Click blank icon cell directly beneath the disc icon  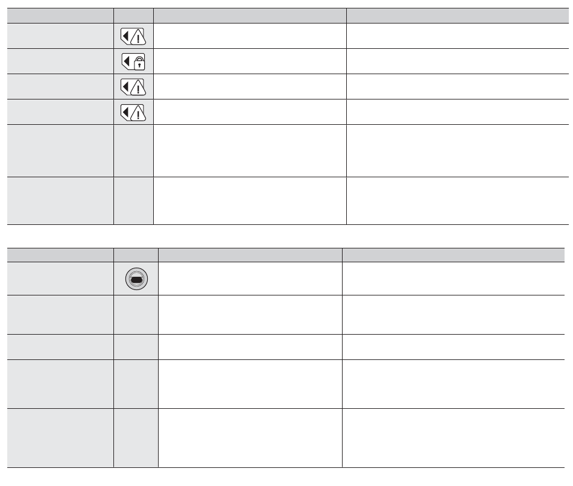coord(136,315)
